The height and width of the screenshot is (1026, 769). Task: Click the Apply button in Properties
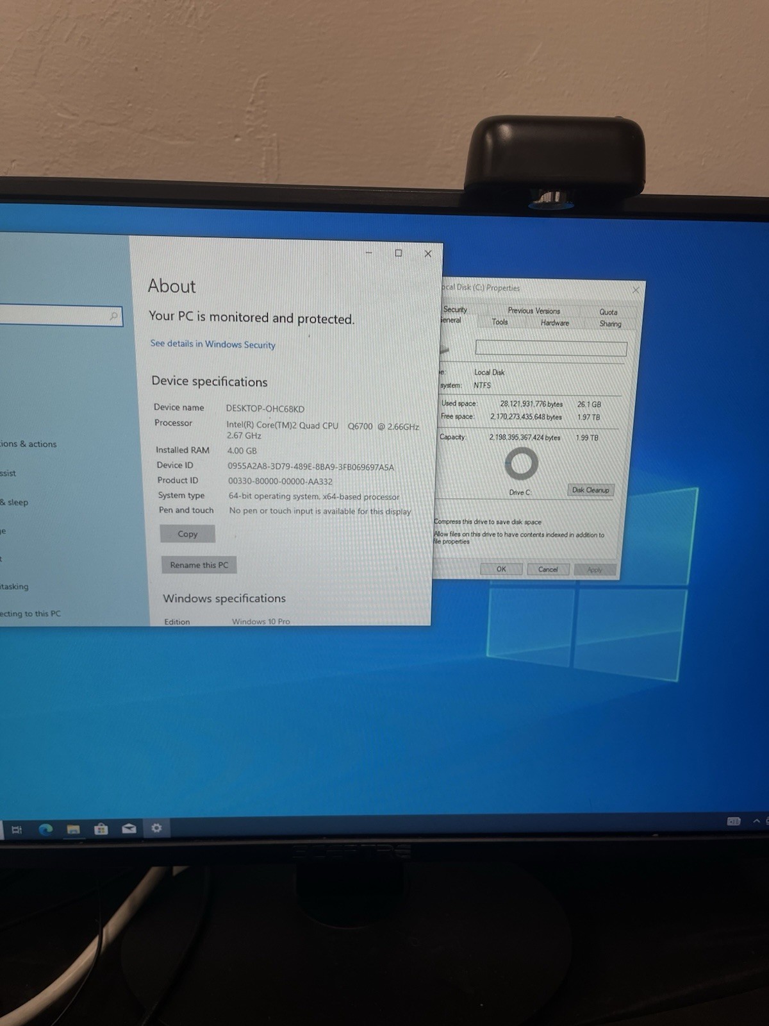[x=595, y=570]
